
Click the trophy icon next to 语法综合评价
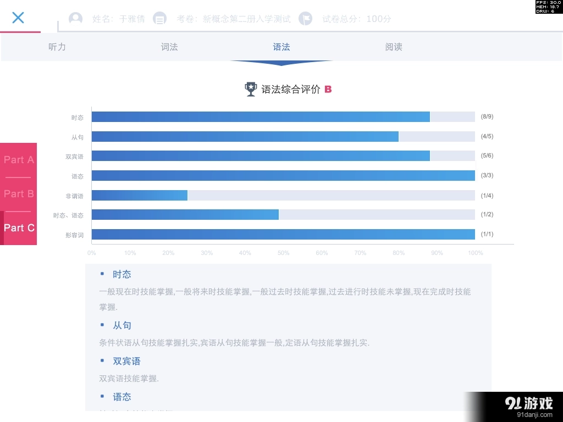251,88
